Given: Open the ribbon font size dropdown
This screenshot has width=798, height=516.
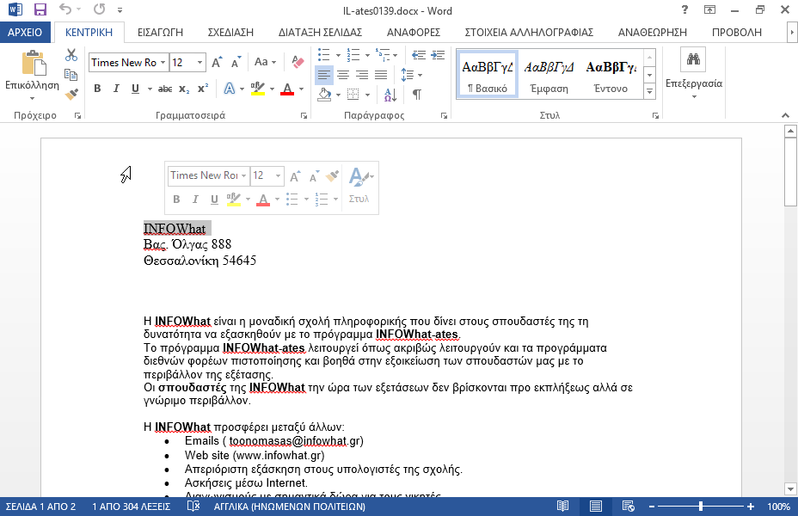Looking at the screenshot, I should click(x=200, y=63).
